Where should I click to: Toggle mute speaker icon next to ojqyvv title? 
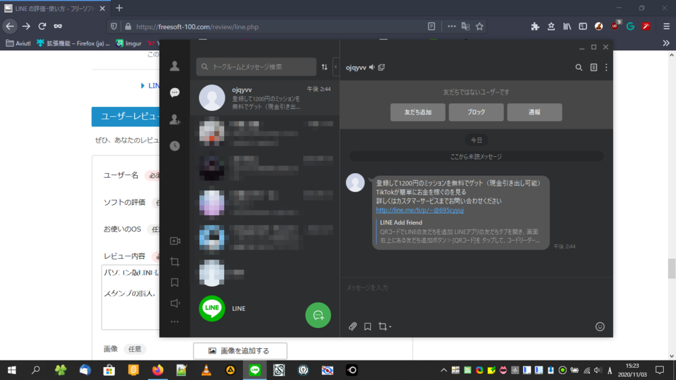(372, 67)
